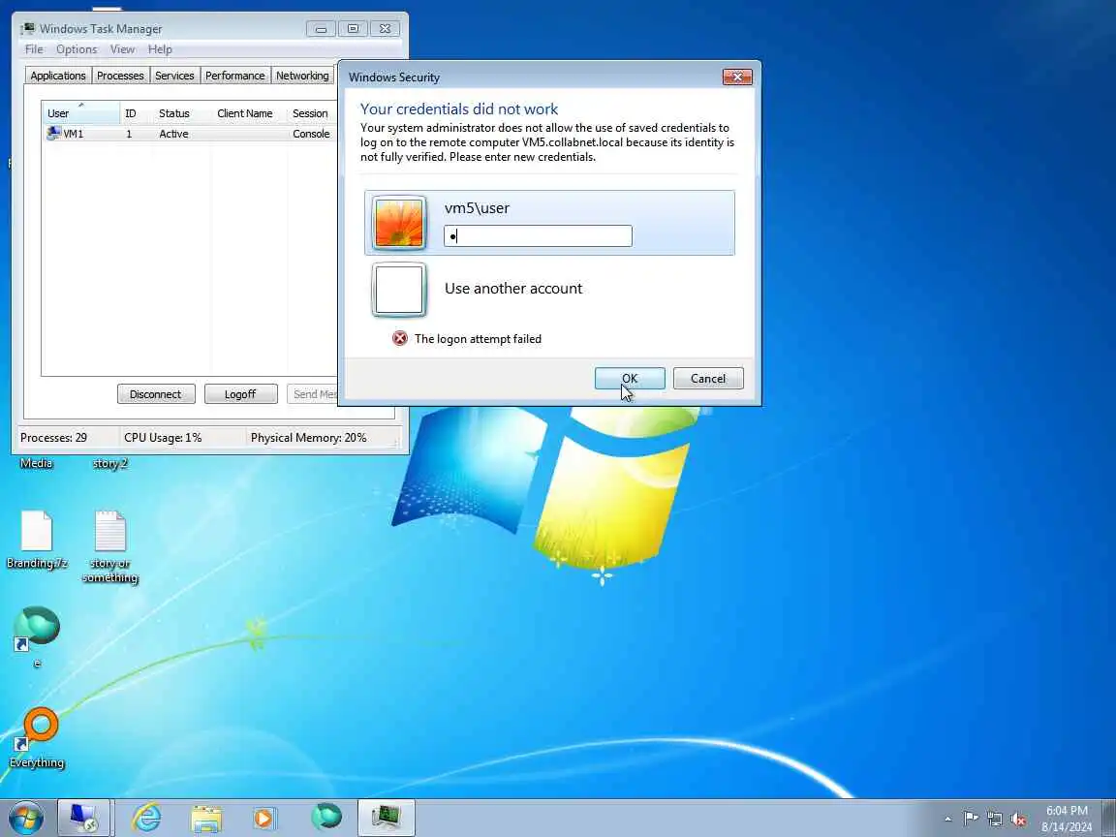Click the Disconnect button in Task Manager
Image resolution: width=1116 pixels, height=837 pixels.
coord(156,394)
